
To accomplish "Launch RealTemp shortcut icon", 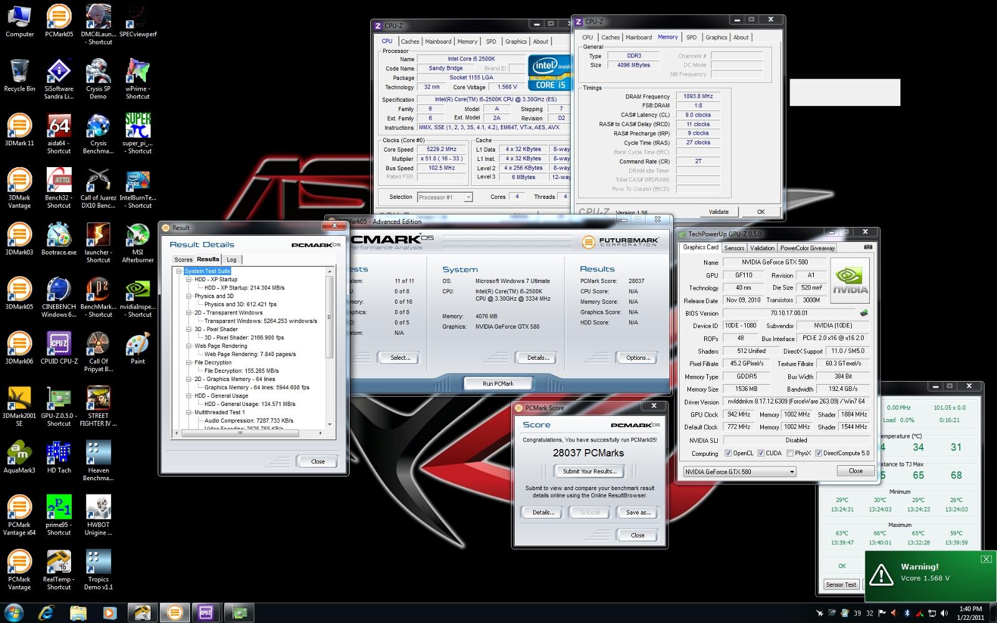I will pos(59,569).
